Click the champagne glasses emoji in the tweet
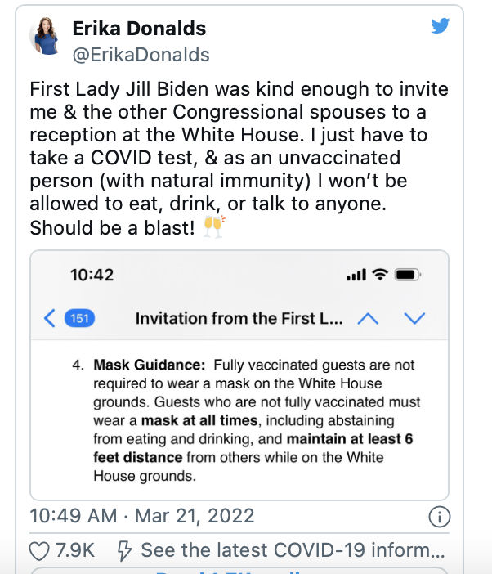 213,227
